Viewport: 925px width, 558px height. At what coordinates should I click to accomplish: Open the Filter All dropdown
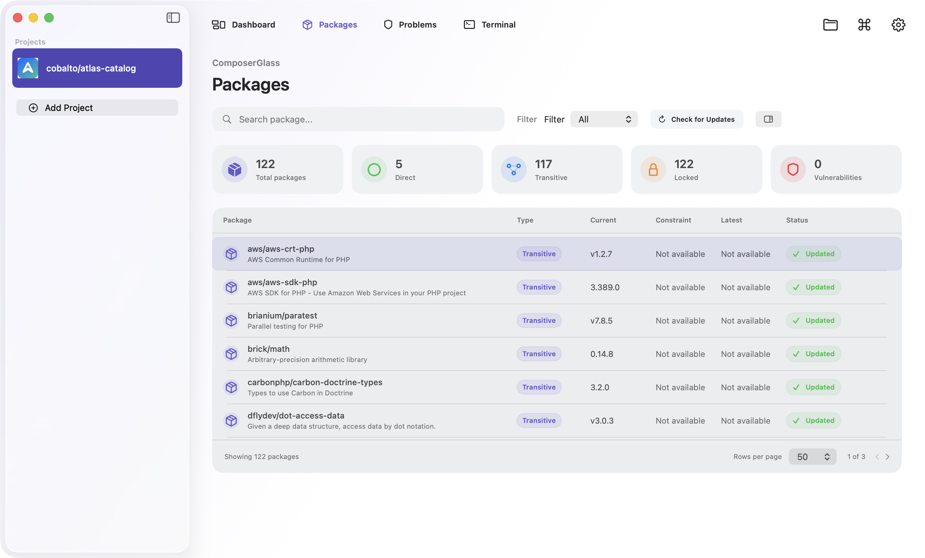(604, 119)
